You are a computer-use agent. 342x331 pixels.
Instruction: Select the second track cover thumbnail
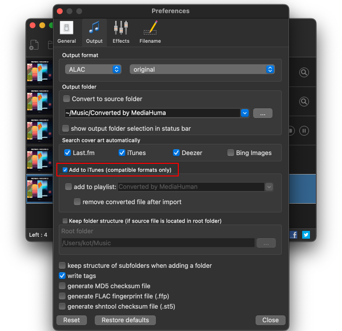[x=40, y=101]
